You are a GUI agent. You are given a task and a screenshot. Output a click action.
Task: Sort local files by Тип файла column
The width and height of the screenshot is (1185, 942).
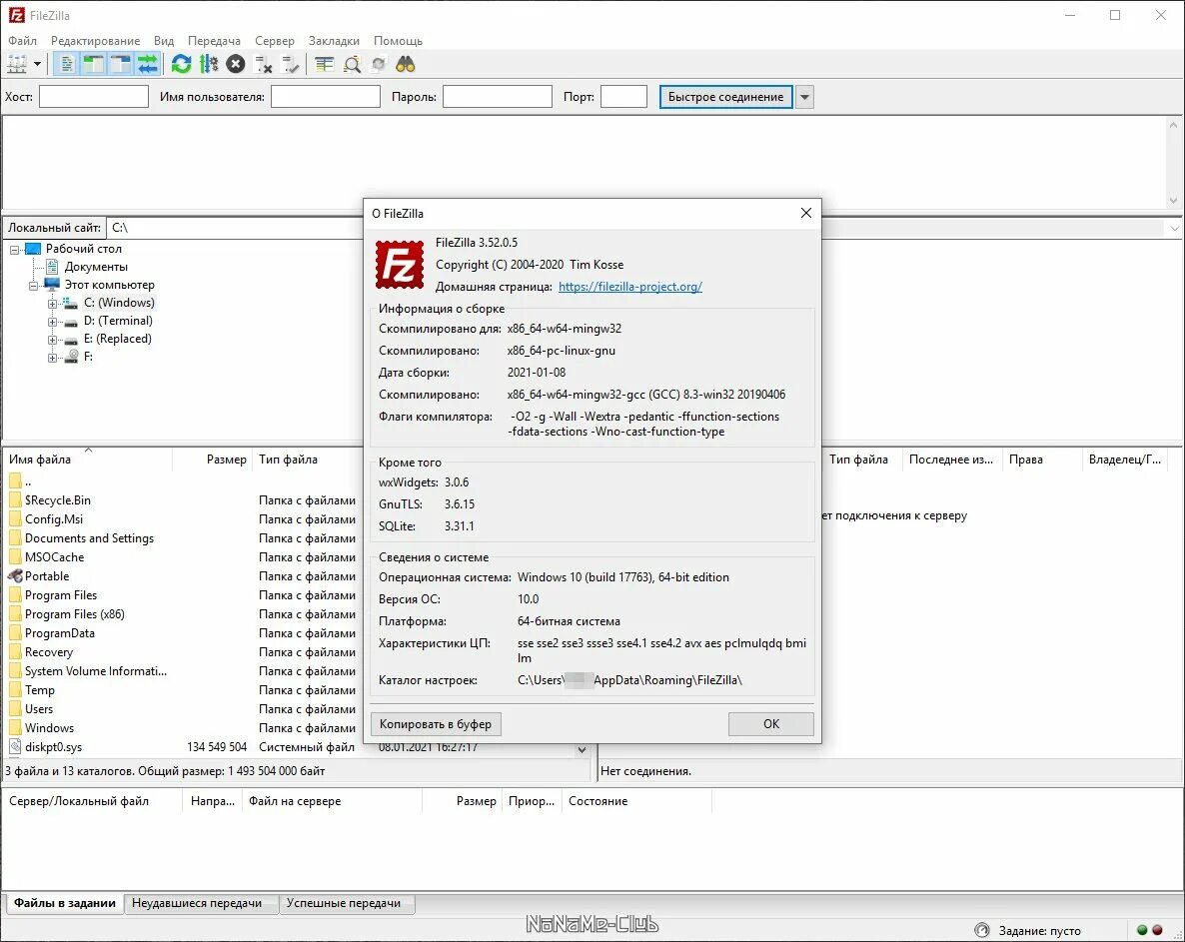308,460
